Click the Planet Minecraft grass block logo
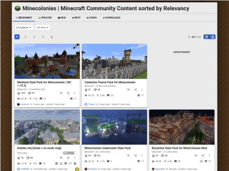This screenshot has height=171, width=229. (18, 8)
